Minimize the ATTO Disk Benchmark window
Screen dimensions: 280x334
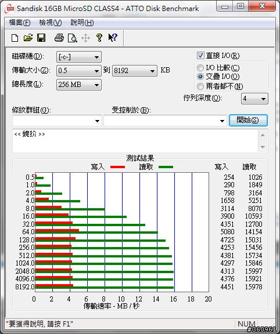pos(225,6)
